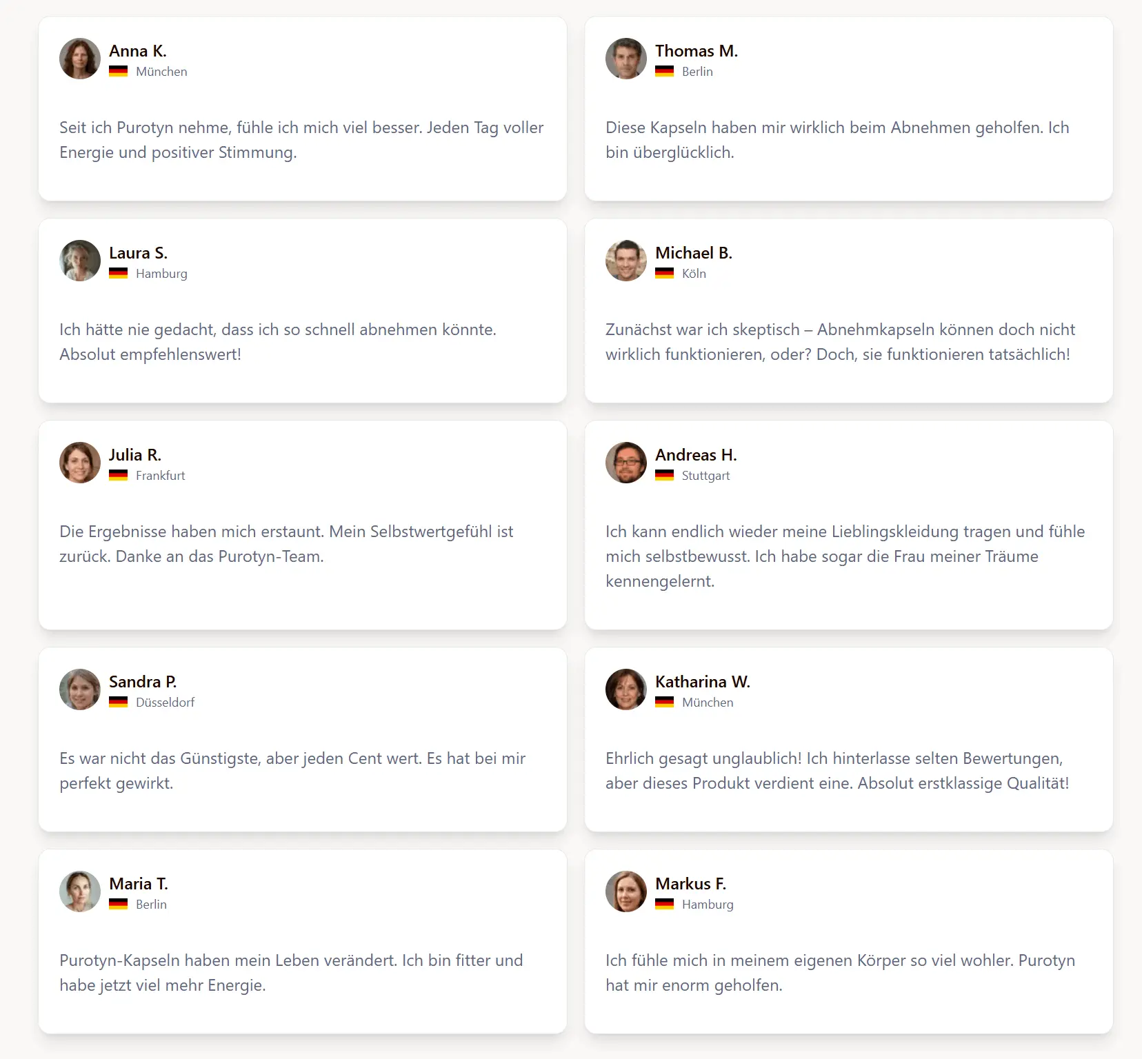Image resolution: width=1142 pixels, height=1059 pixels.
Task: Click the name Thomas M.
Action: (x=697, y=51)
